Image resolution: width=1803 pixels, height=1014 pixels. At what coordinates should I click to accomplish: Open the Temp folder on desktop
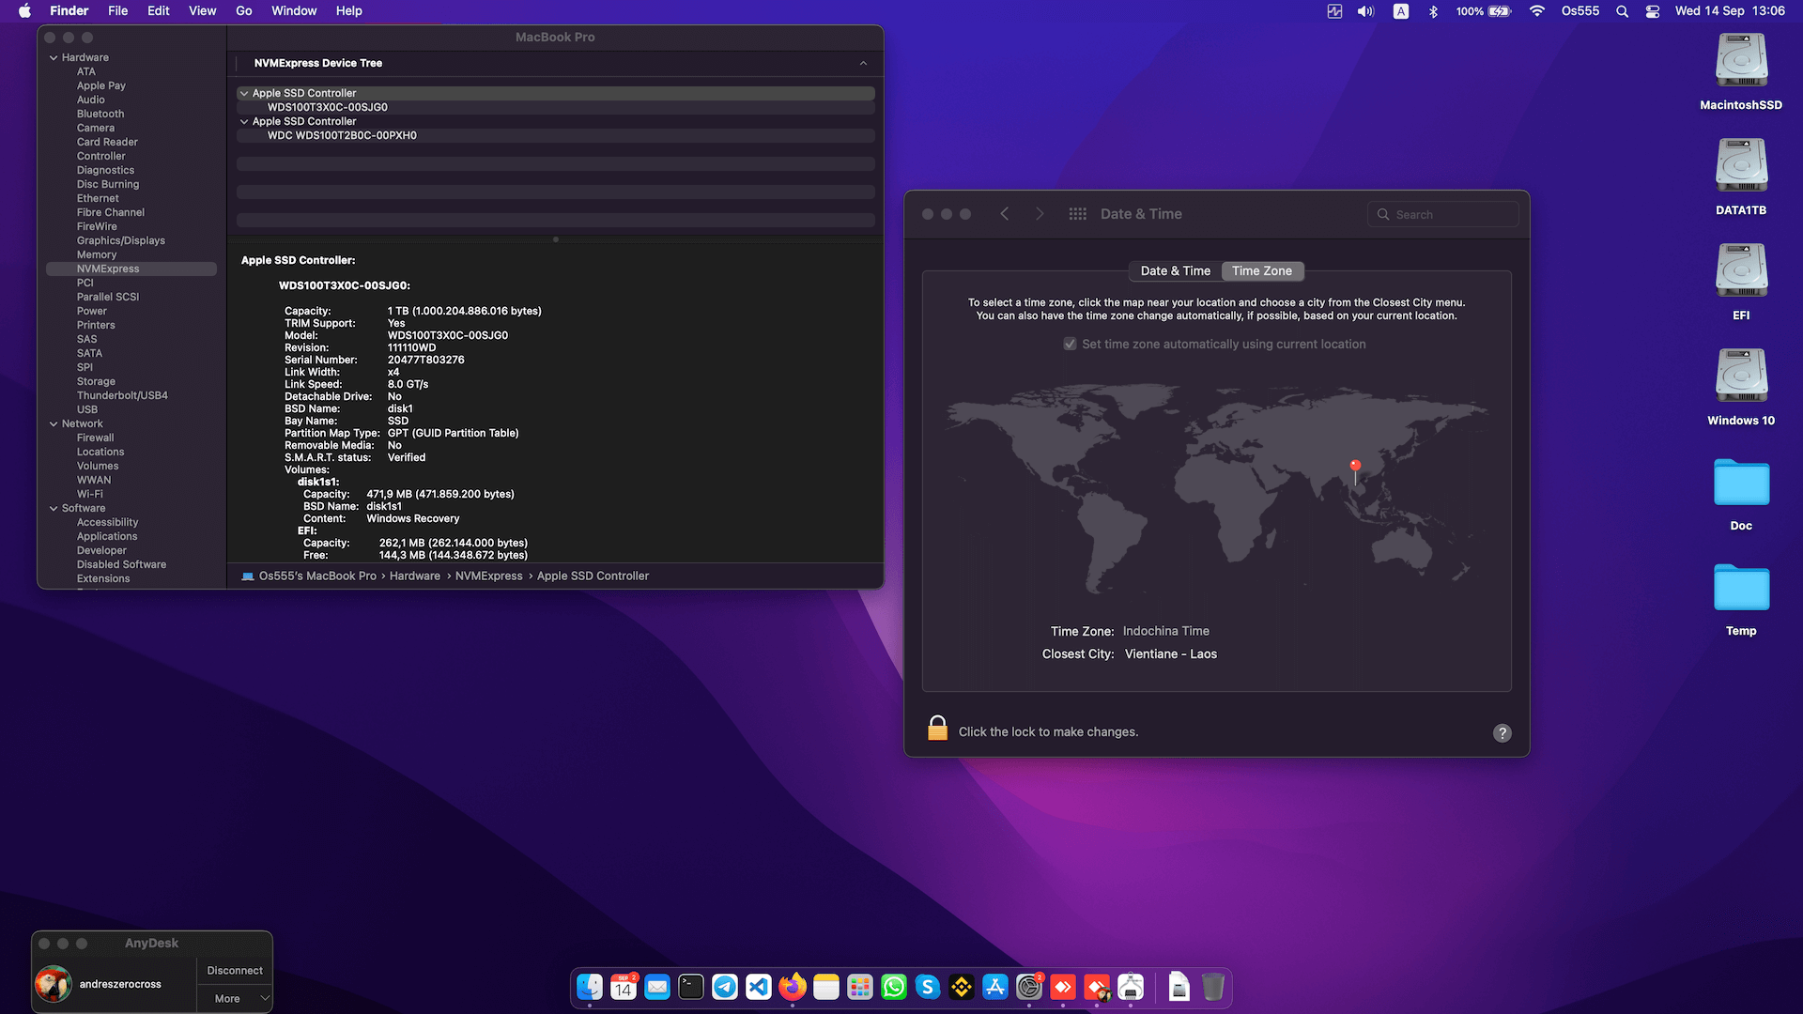pyautogui.click(x=1741, y=588)
